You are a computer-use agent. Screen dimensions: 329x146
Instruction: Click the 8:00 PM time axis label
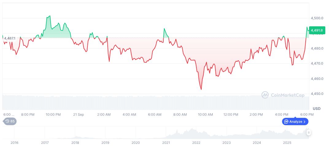pyautogui.click(x=28, y=114)
